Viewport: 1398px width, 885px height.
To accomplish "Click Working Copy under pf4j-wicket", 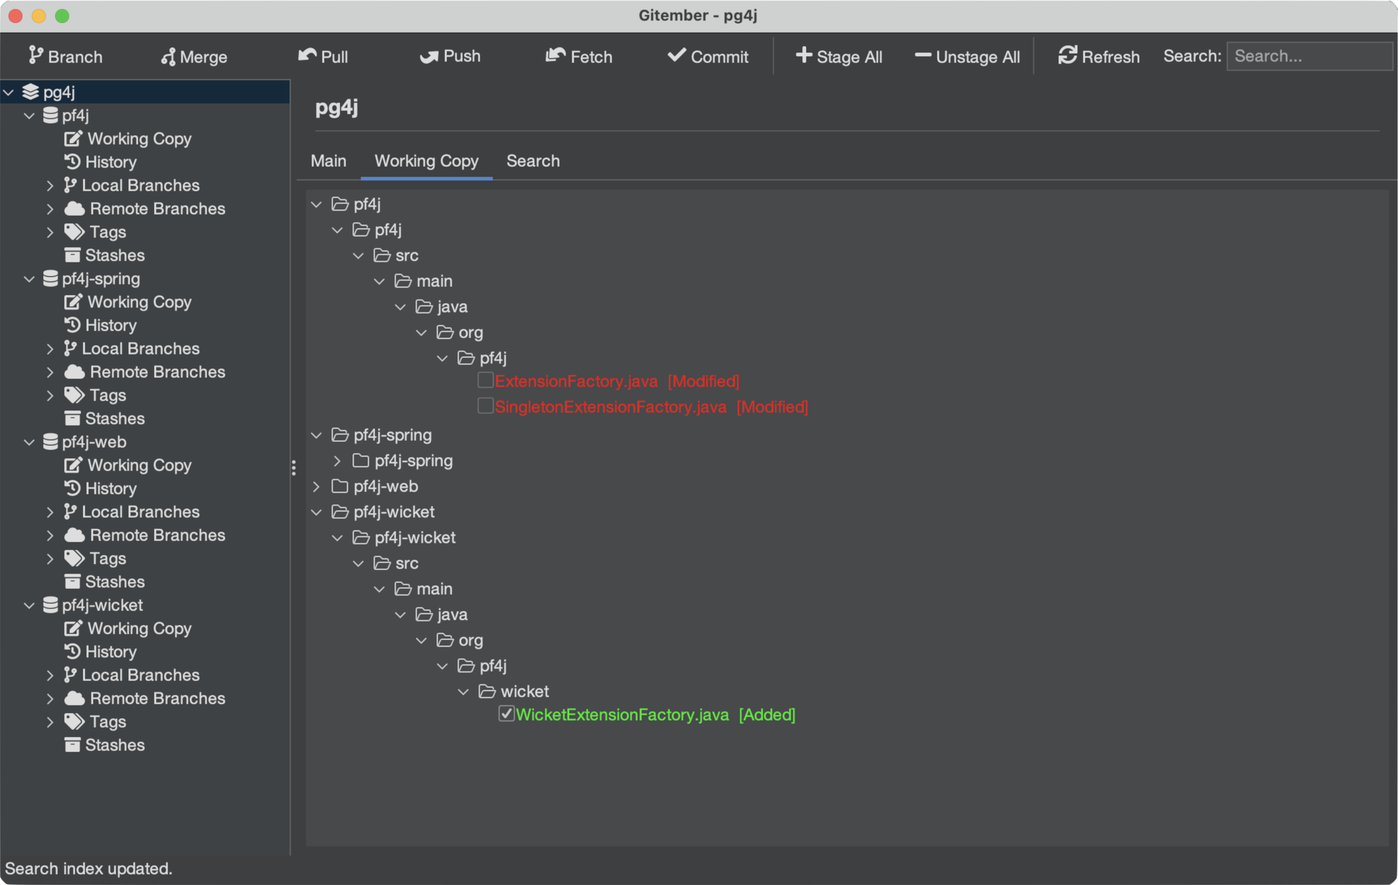I will click(x=139, y=628).
